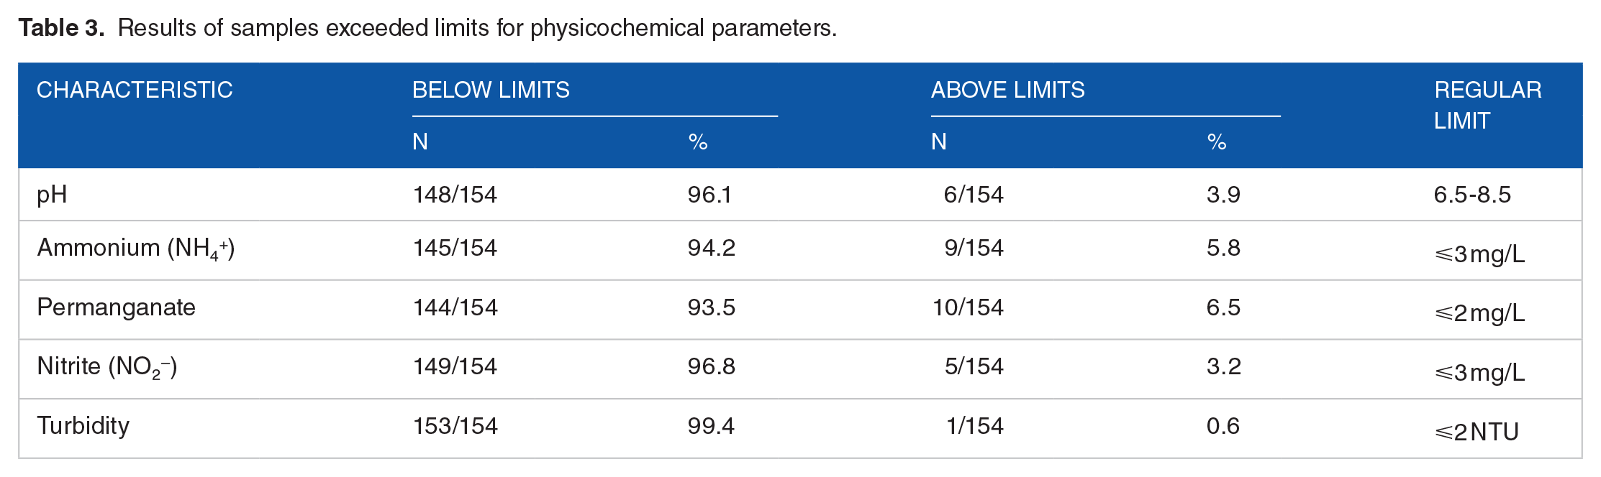The width and height of the screenshot is (1601, 477).
Task: Click the ABOVE LIMITS column header
Action: pyautogui.click(x=1007, y=90)
